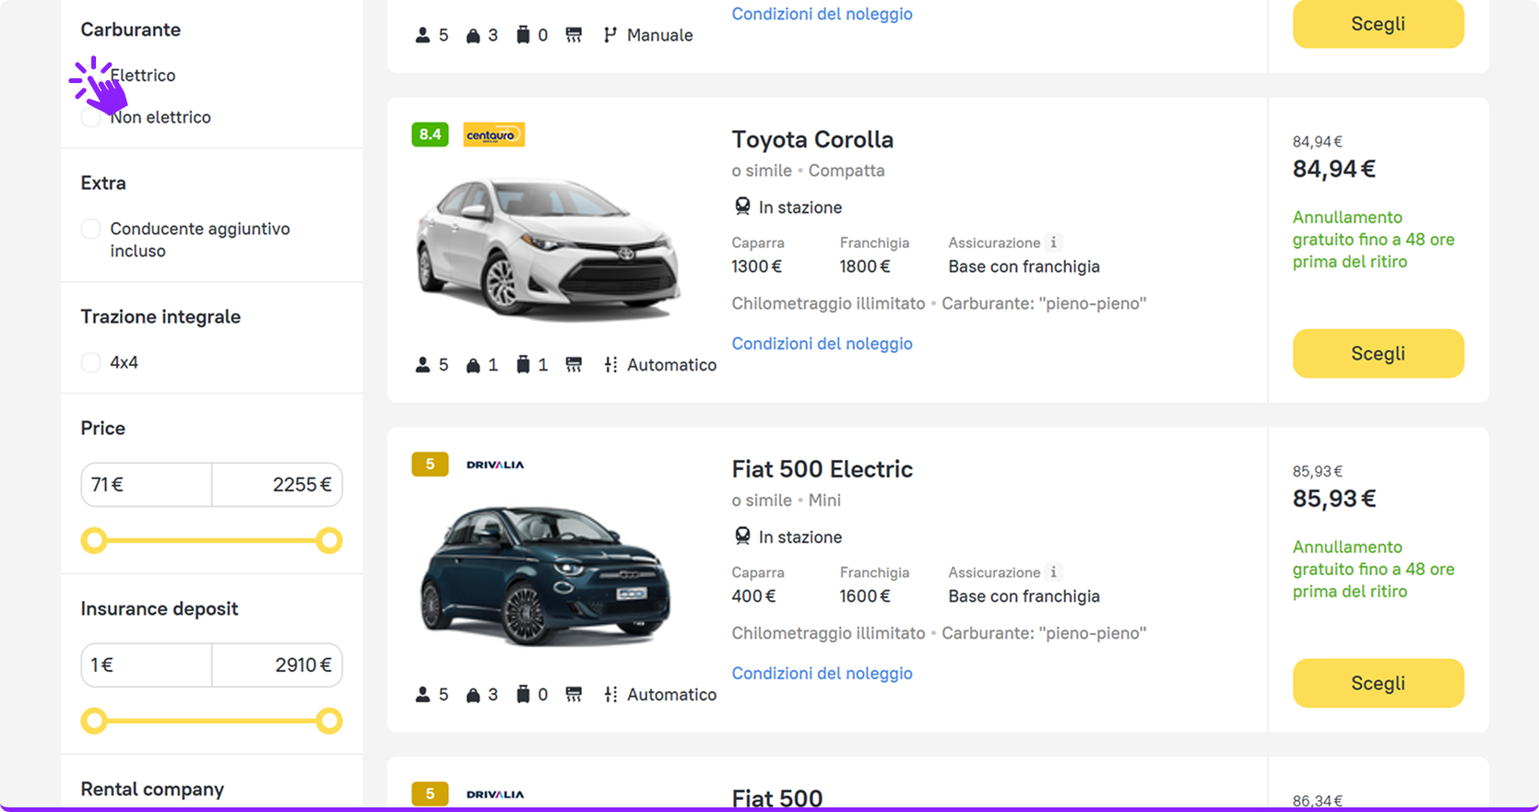Click the air conditioning icon on Fiat 500 Electric
Image resolution: width=1539 pixels, height=812 pixels.
point(574,694)
